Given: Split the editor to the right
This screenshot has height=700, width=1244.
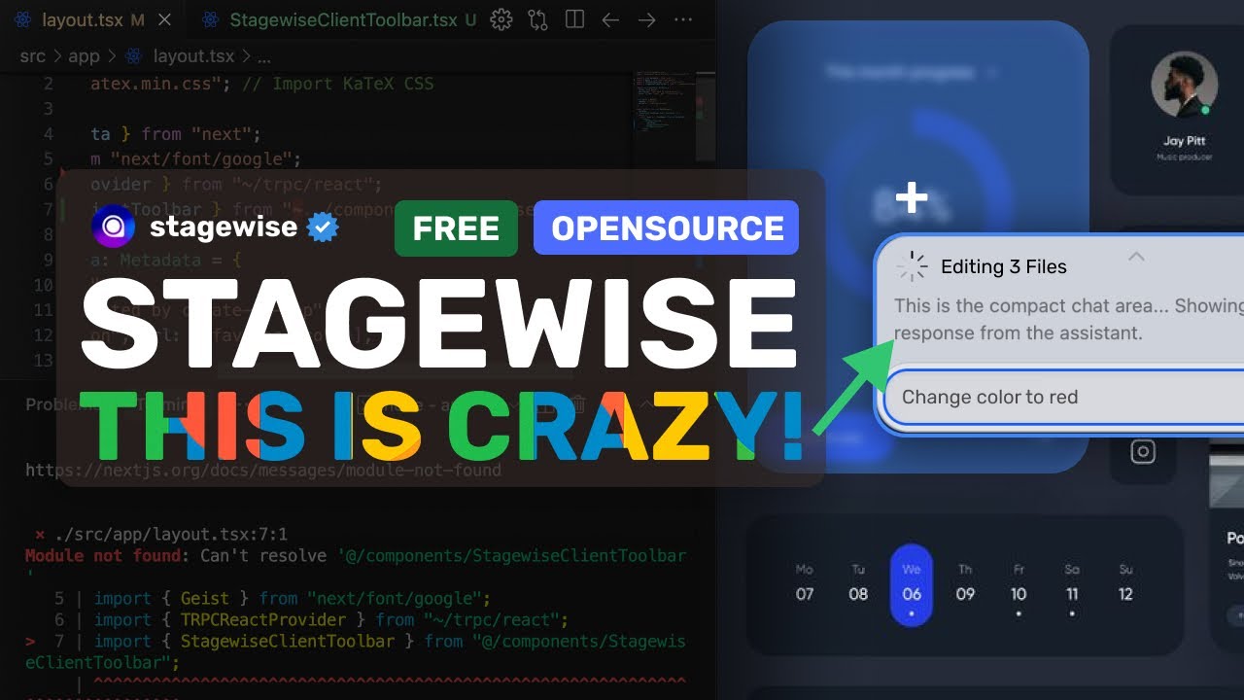Looking at the screenshot, I should (574, 19).
